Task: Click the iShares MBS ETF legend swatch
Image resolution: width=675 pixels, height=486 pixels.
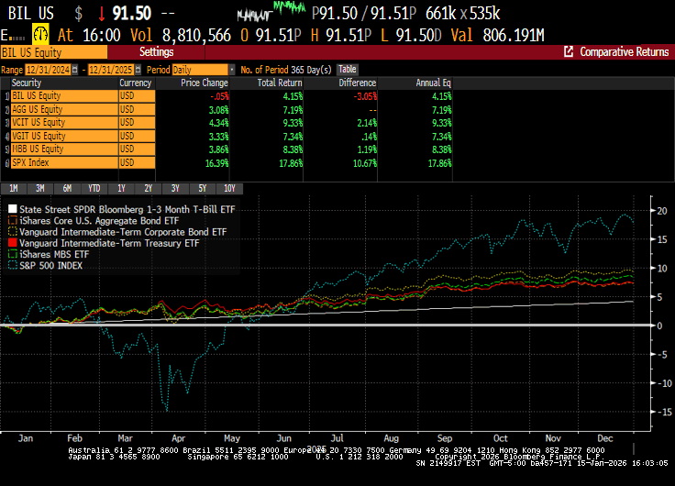Action: coord(13,254)
